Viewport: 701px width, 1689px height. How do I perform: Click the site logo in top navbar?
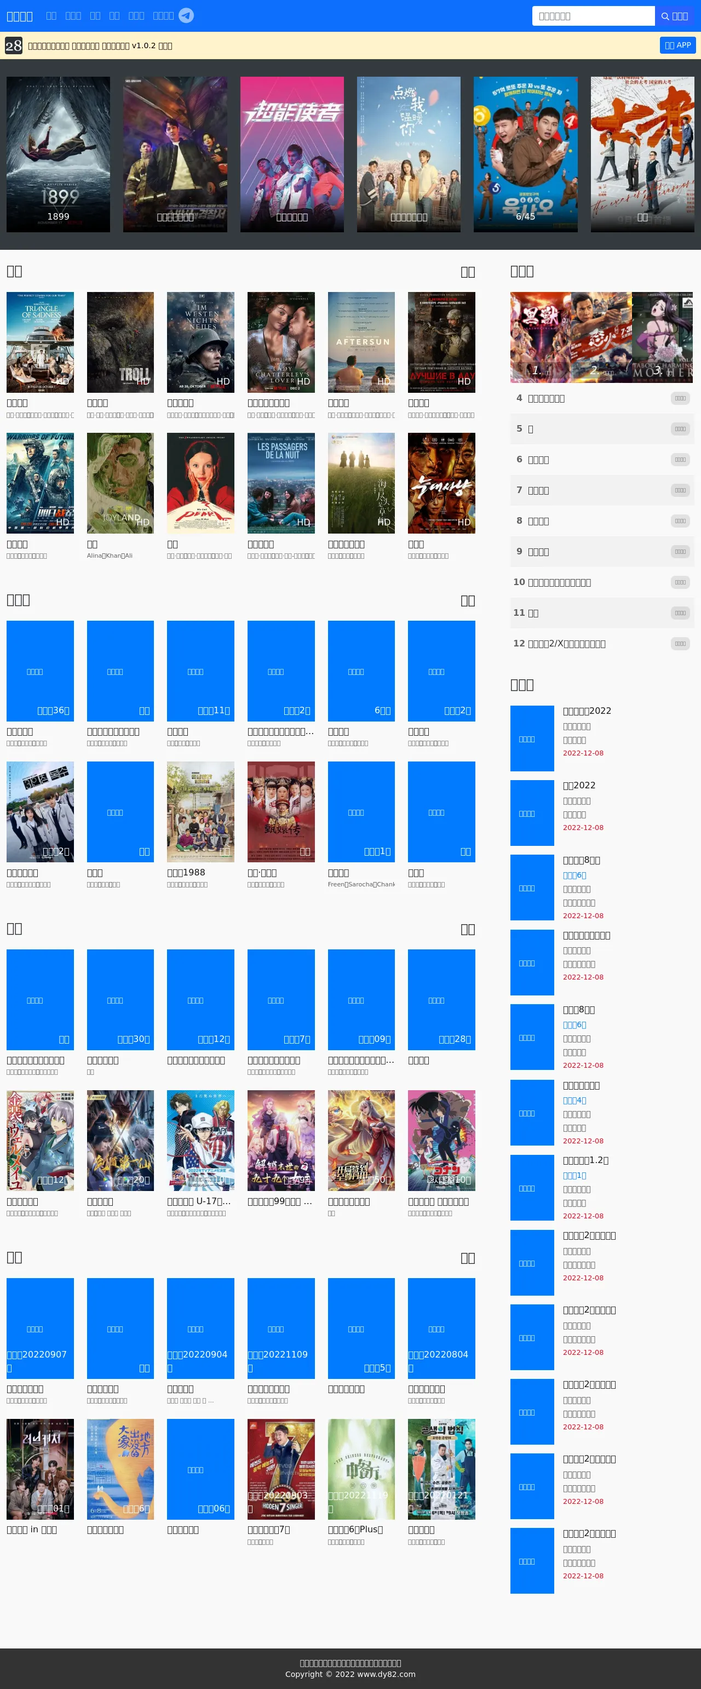point(20,16)
